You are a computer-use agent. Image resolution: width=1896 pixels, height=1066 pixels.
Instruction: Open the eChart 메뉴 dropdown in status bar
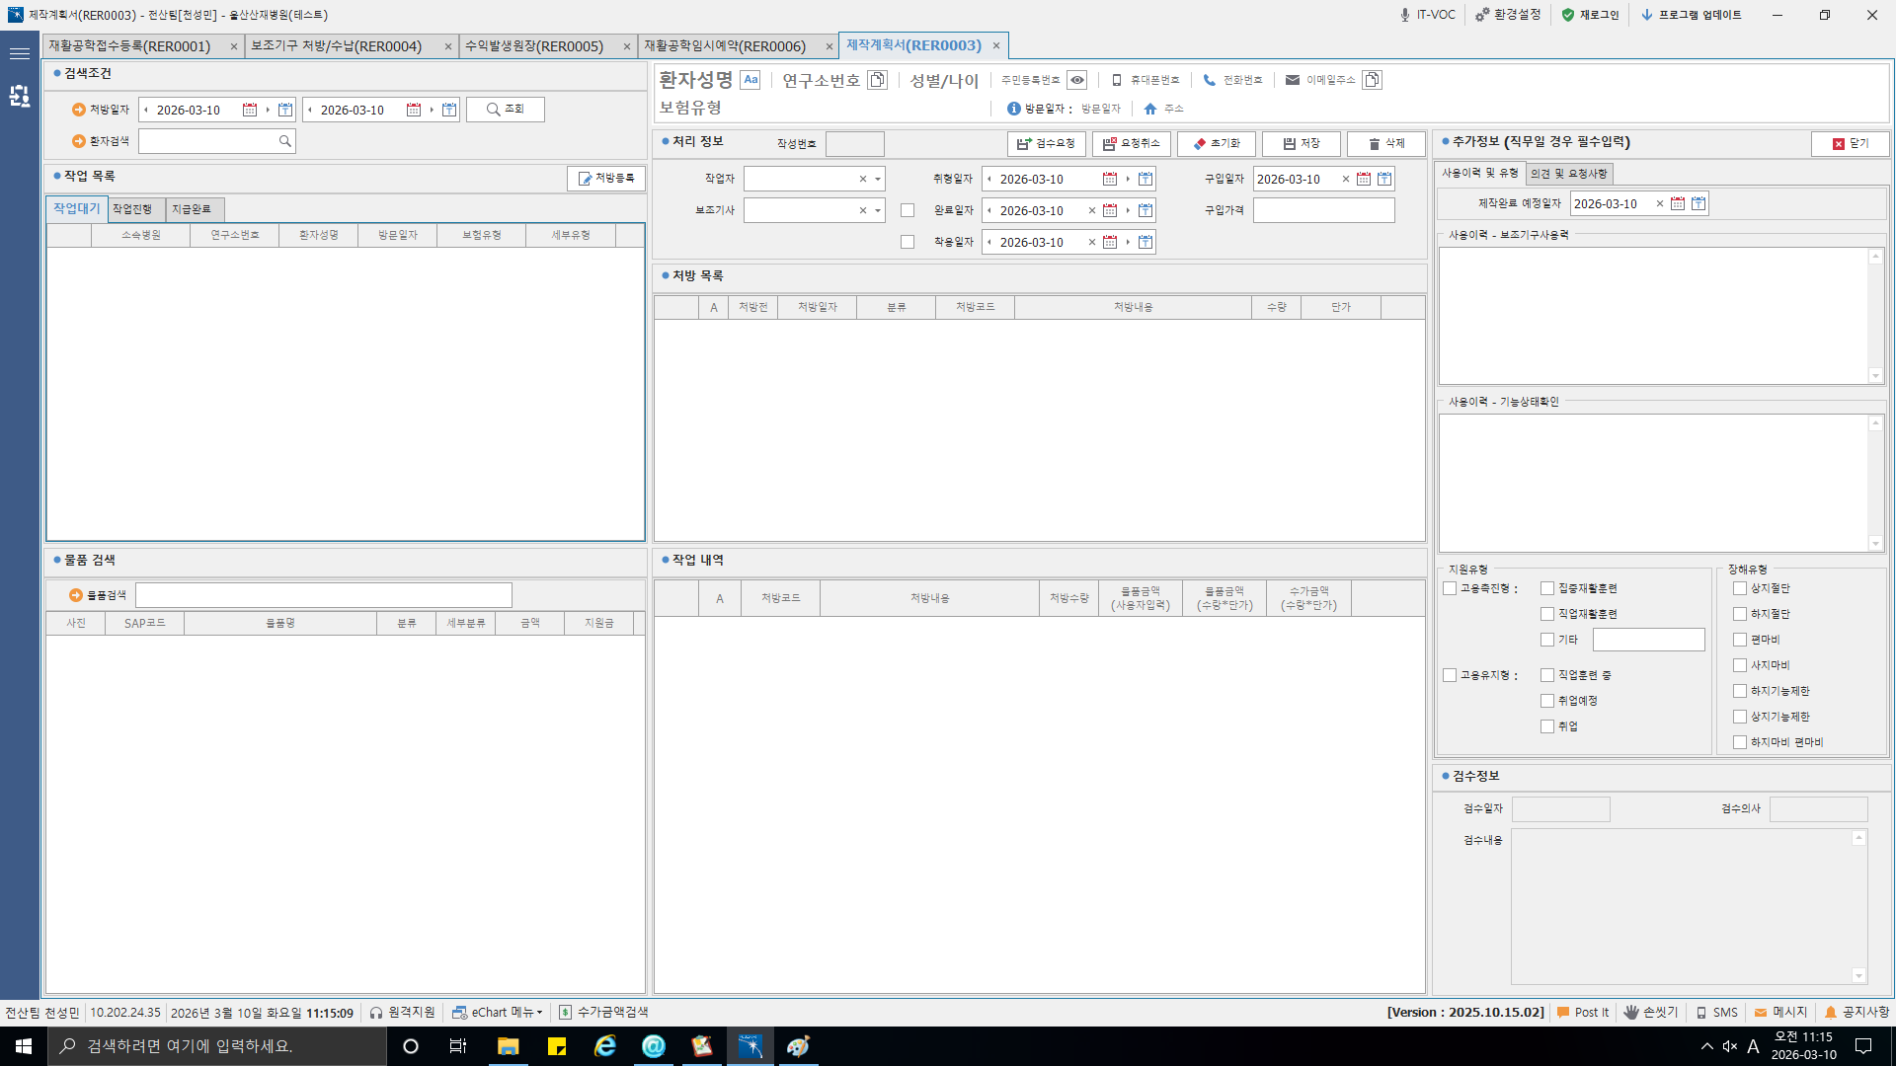pyautogui.click(x=497, y=1012)
